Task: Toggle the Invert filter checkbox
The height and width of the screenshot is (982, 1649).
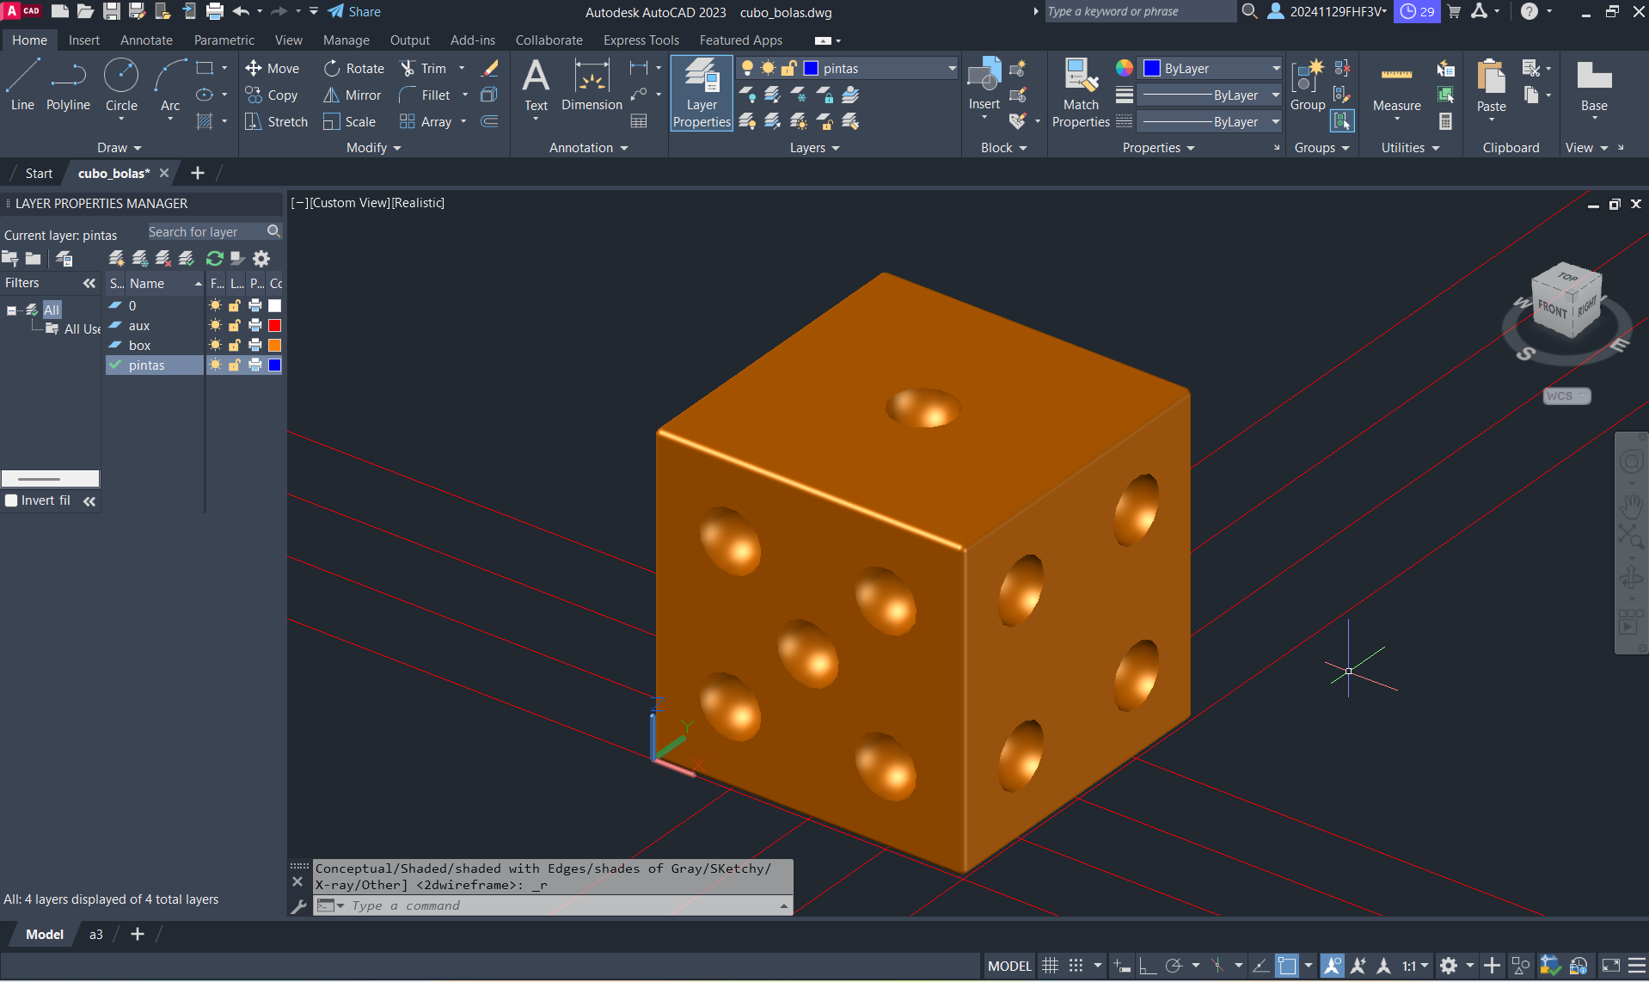Action: [12, 500]
